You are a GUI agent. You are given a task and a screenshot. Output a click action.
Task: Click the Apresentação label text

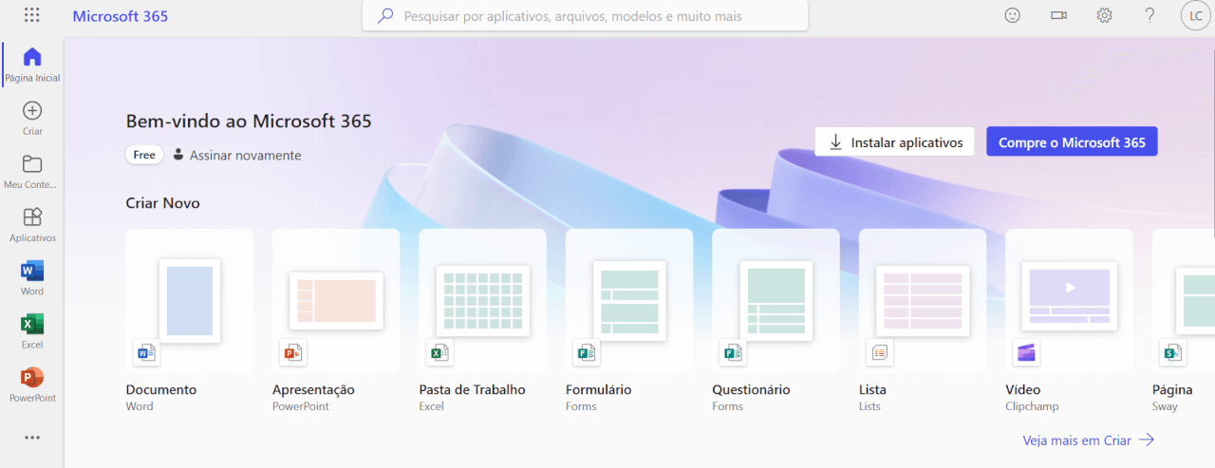313,389
